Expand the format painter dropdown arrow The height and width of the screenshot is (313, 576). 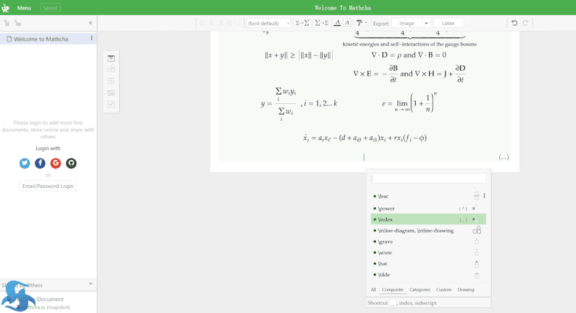point(366,23)
